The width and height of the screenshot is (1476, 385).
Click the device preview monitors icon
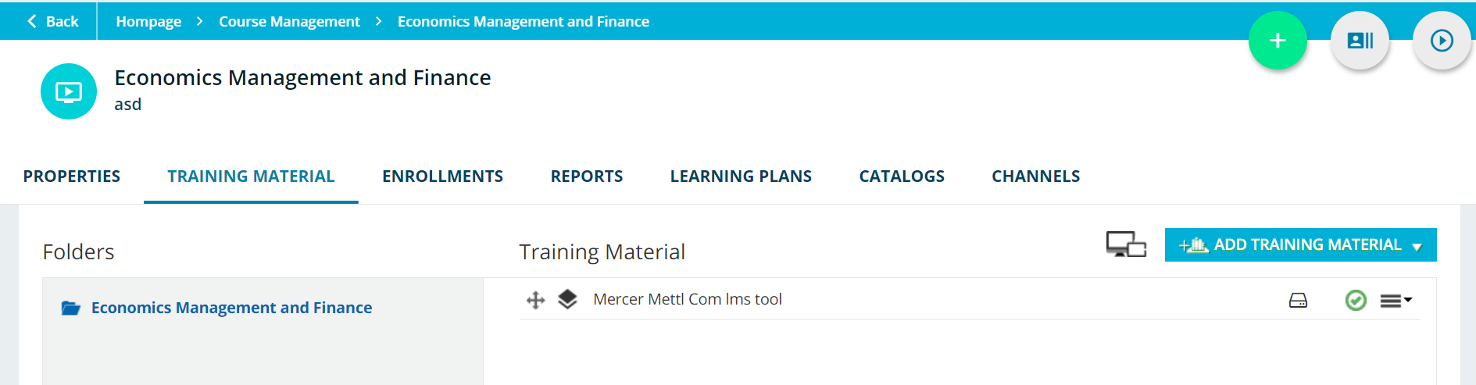tap(1126, 244)
